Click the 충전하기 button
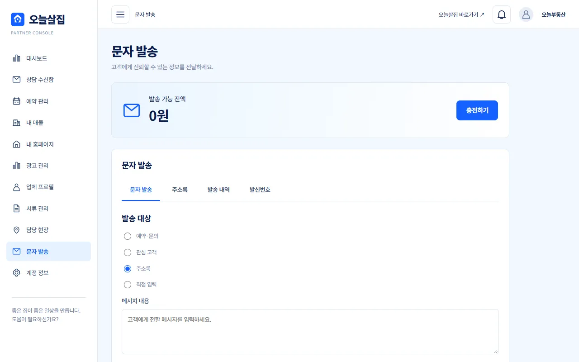The width and height of the screenshot is (579, 362). (477, 110)
